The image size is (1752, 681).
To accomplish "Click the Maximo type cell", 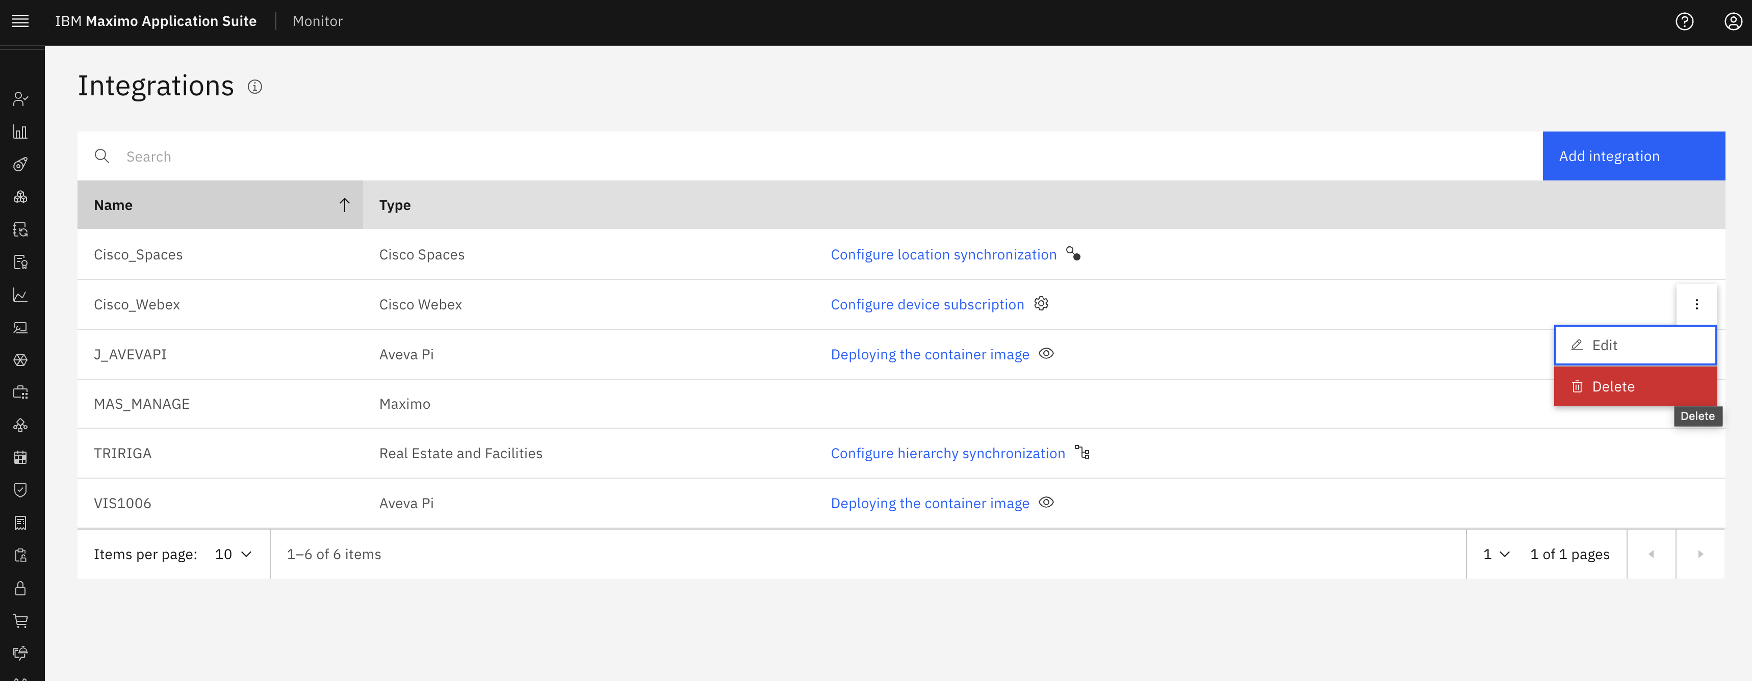I will click(405, 404).
